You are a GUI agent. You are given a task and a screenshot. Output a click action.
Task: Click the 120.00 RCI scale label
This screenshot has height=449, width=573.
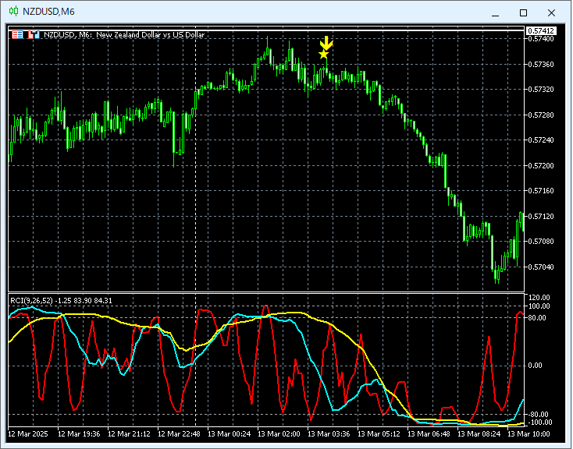click(539, 298)
